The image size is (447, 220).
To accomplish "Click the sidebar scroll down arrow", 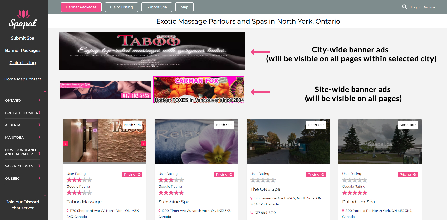I will click(x=45, y=195).
